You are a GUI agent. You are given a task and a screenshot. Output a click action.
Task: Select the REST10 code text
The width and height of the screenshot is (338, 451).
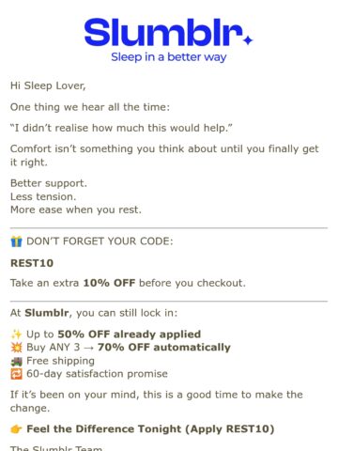32,263
